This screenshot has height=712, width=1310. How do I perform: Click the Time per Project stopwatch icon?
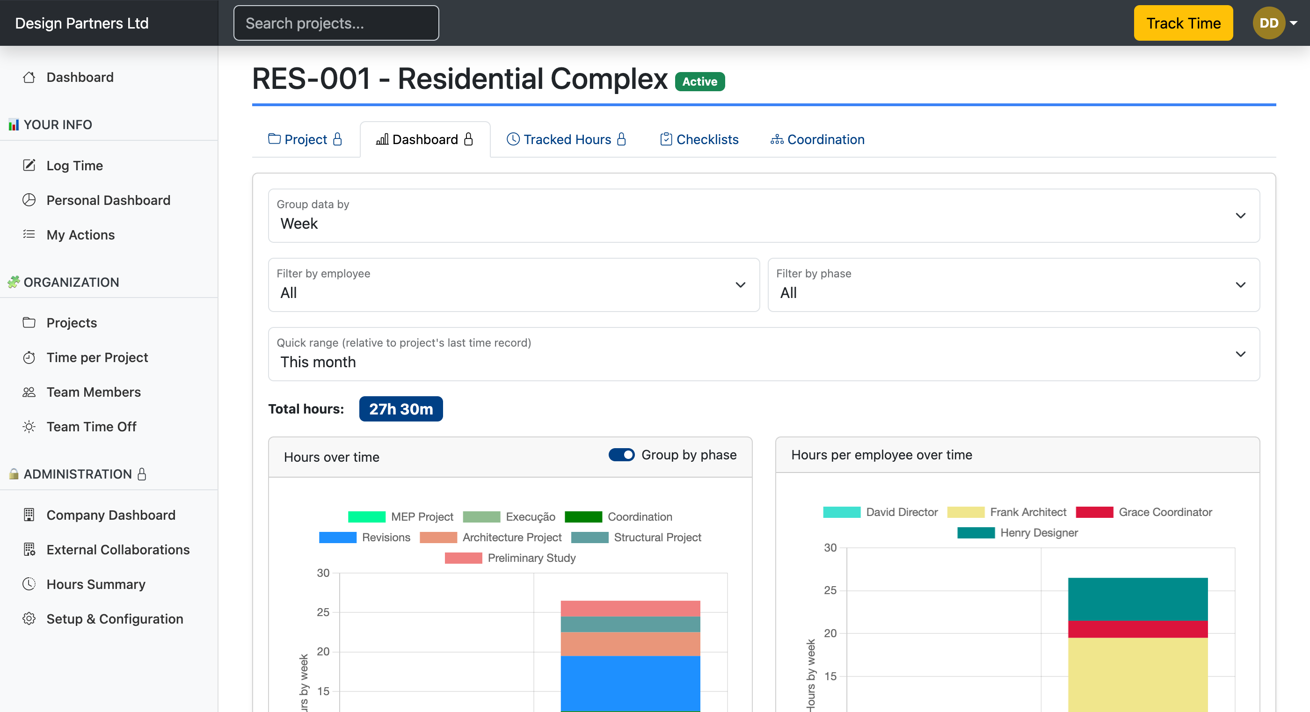(x=29, y=357)
